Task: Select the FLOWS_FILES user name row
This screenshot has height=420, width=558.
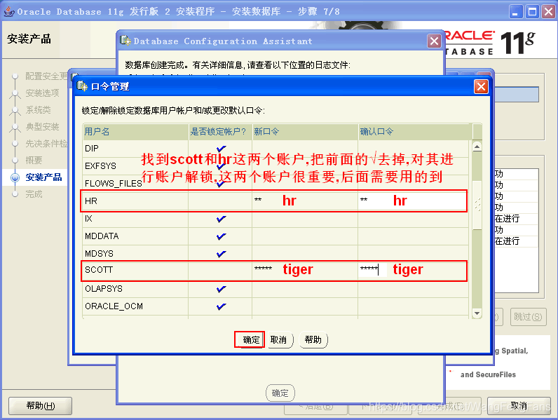Action: (135, 183)
